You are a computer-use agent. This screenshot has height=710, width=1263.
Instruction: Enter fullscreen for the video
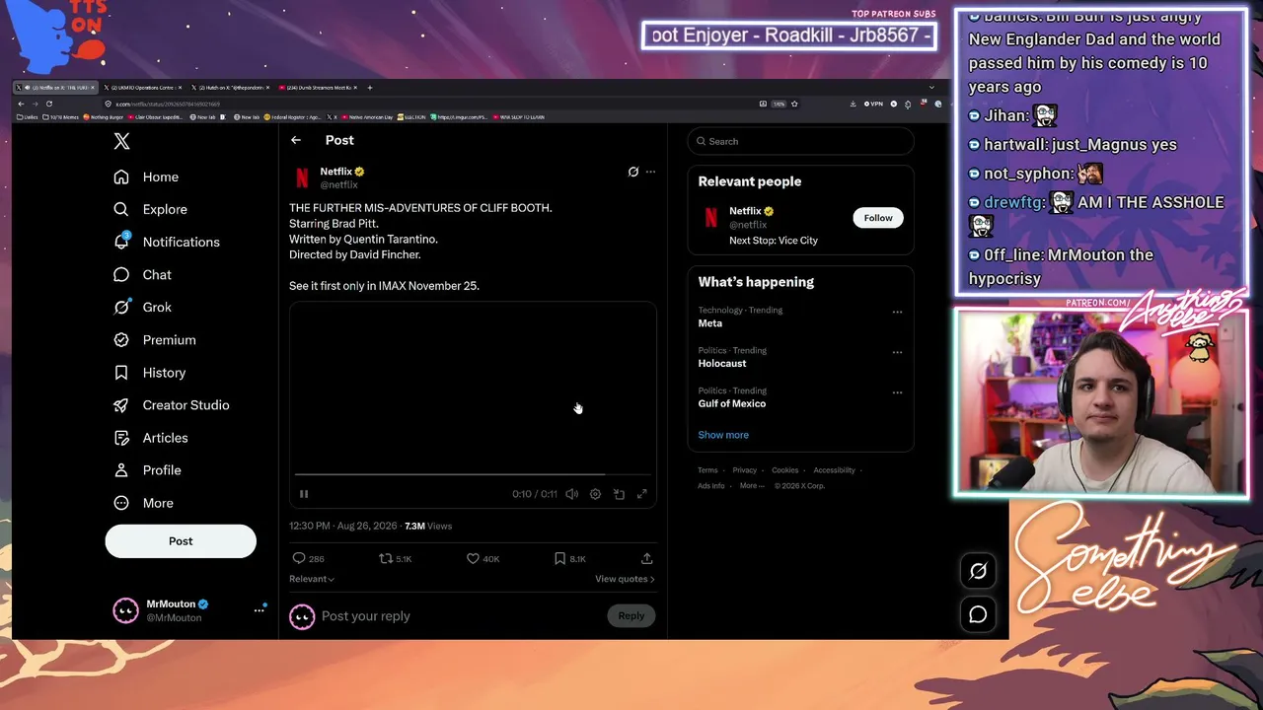click(641, 494)
